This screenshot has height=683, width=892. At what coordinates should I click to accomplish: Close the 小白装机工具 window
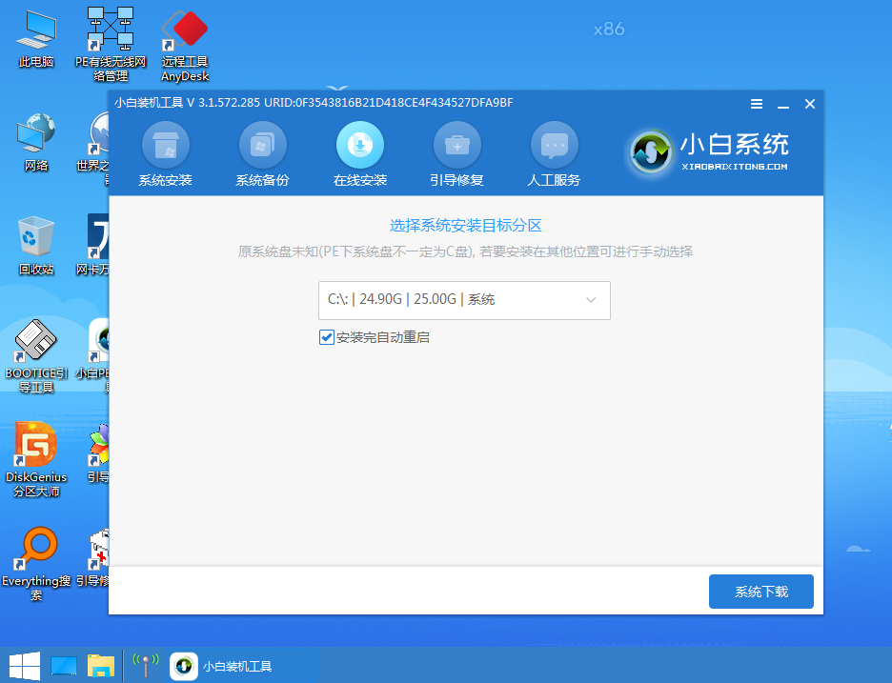810,104
